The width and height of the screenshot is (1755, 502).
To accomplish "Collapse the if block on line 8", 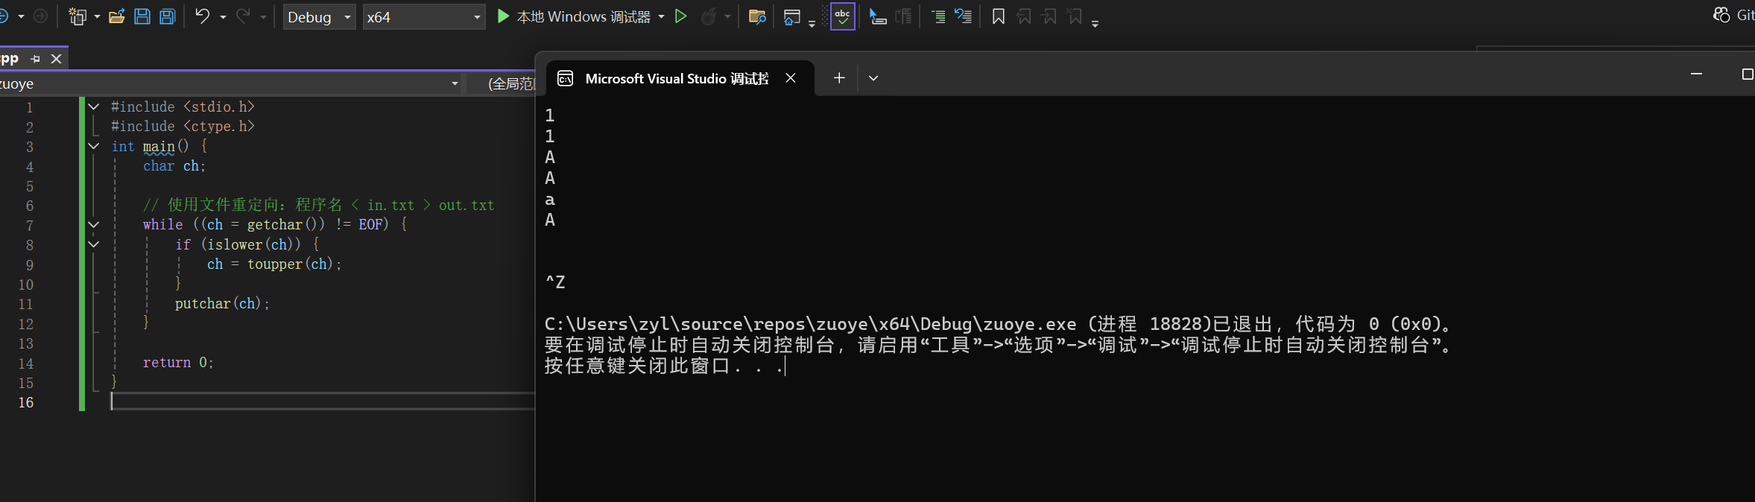I will coord(94,244).
